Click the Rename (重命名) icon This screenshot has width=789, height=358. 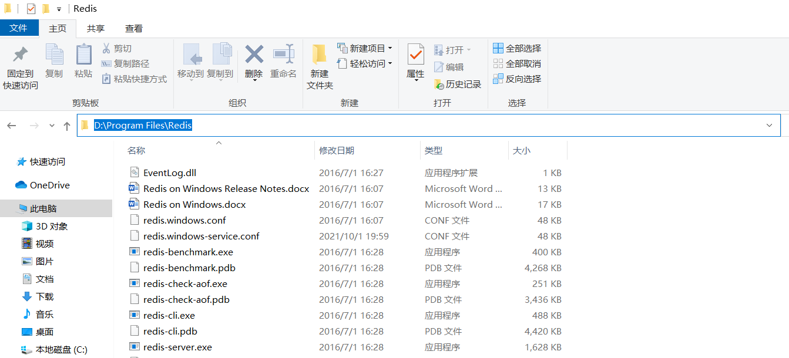click(x=283, y=54)
